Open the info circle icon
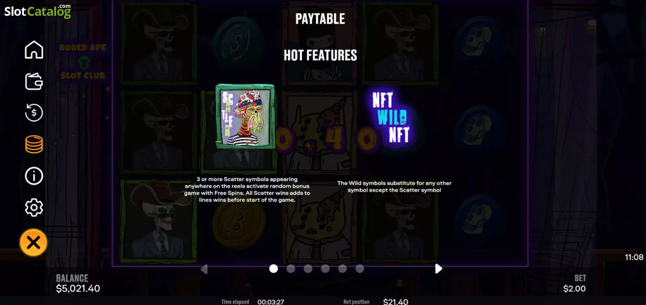This screenshot has width=646, height=305. (x=34, y=176)
